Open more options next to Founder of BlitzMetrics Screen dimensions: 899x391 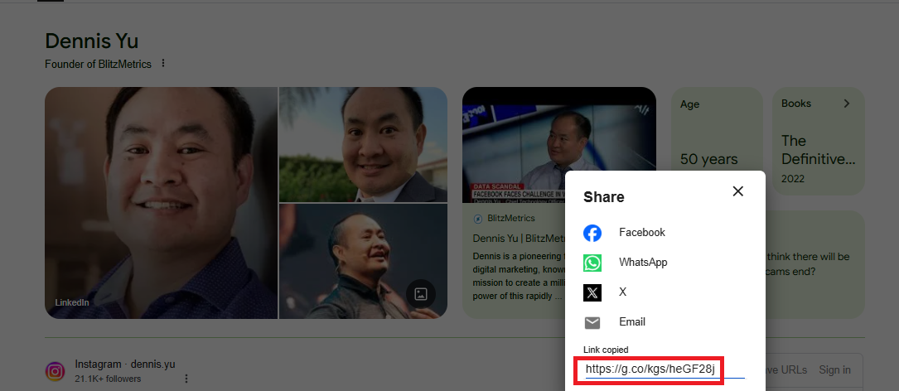(x=163, y=63)
